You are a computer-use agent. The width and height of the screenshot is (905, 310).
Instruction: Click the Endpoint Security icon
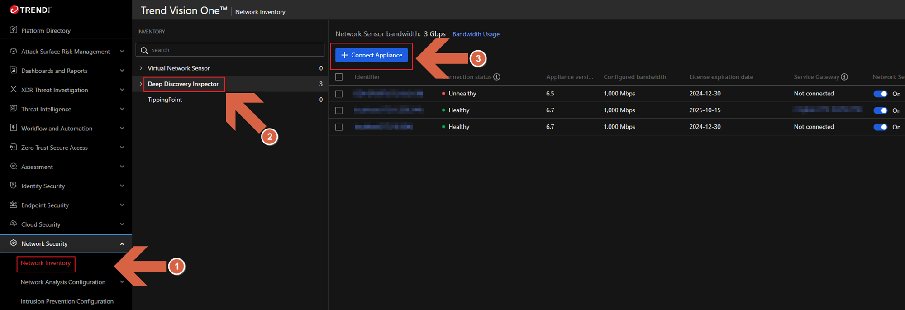[14, 205]
